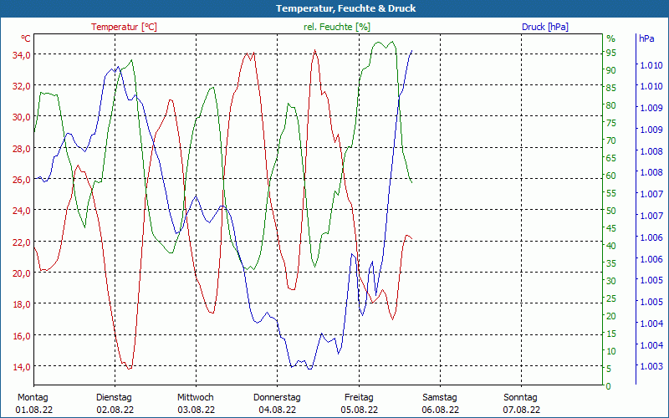This screenshot has height=418, width=669.
Task: Click the '20' humidity axis value
Action: (611, 316)
